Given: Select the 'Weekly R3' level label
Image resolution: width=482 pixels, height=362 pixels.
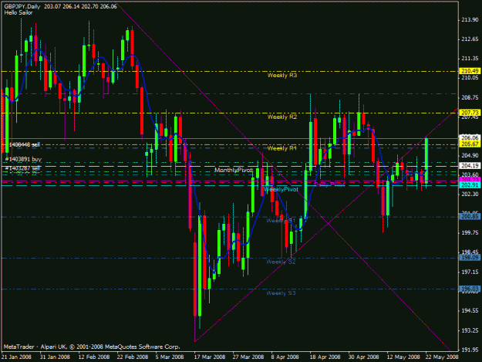Looking at the screenshot, I should tap(282, 75).
